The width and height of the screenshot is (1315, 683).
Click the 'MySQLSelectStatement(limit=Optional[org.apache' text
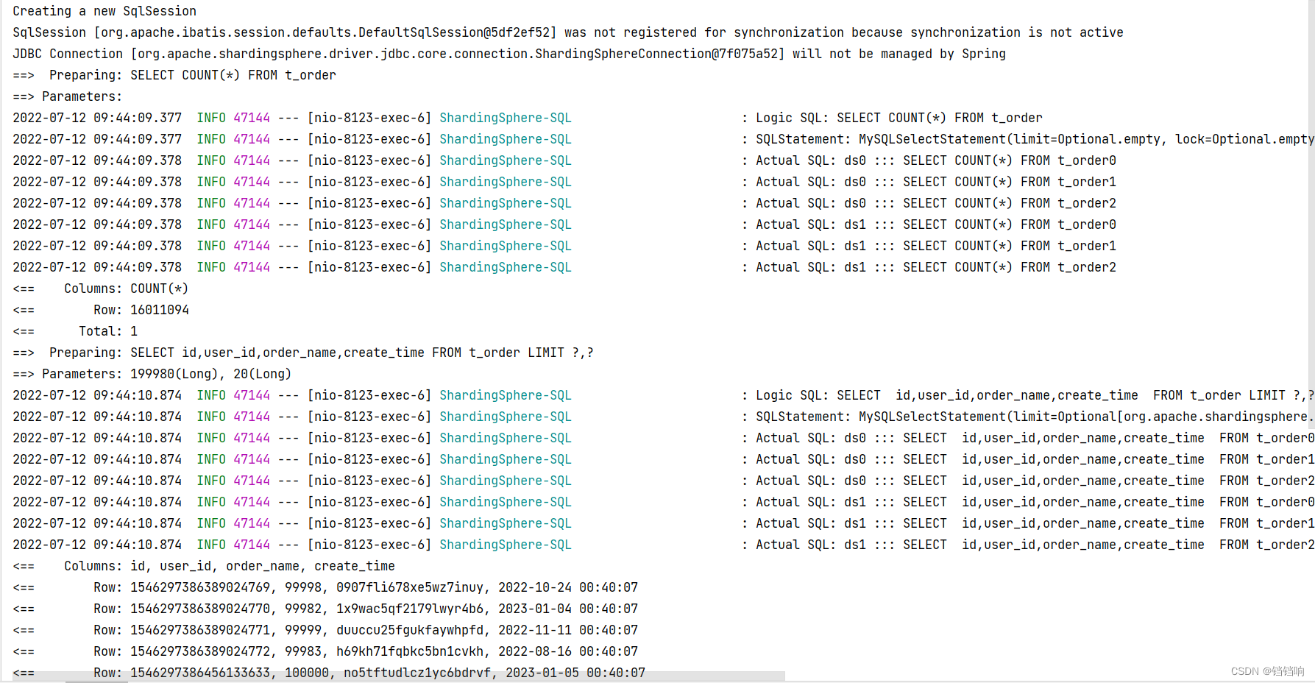click(1086, 417)
